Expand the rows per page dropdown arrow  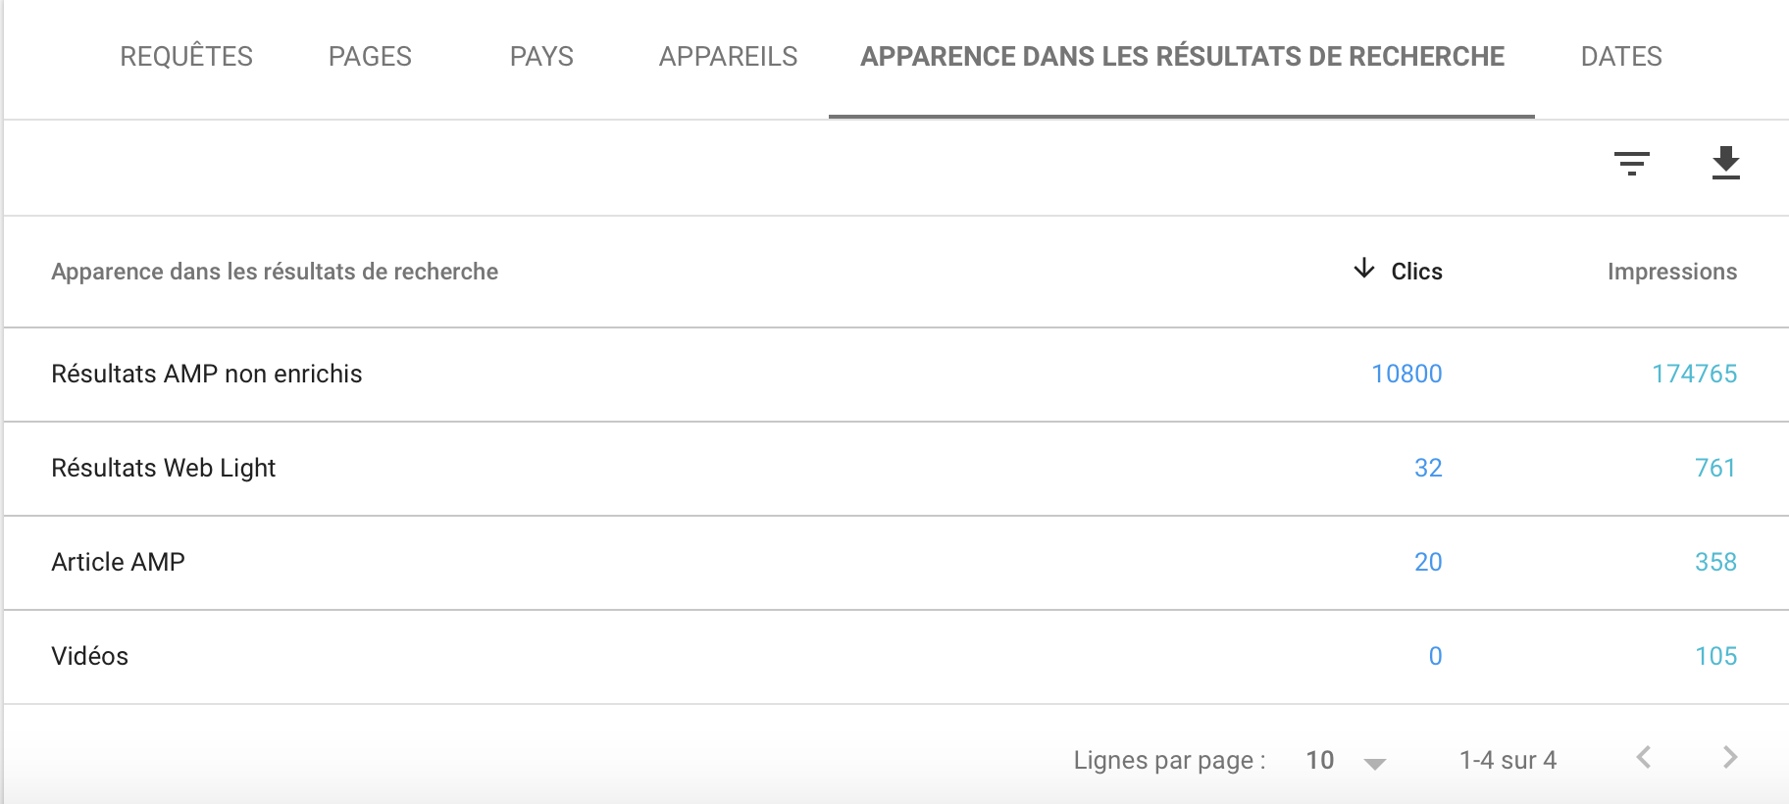click(x=1374, y=764)
